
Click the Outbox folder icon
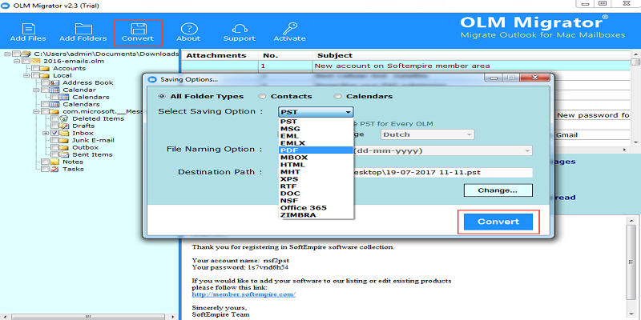click(64, 147)
